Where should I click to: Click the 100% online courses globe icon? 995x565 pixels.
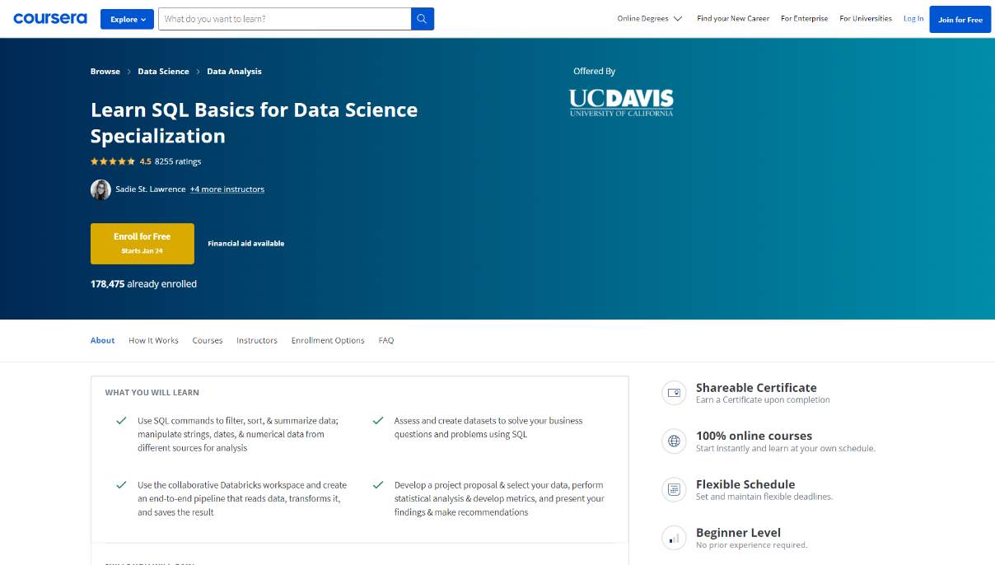[674, 441]
